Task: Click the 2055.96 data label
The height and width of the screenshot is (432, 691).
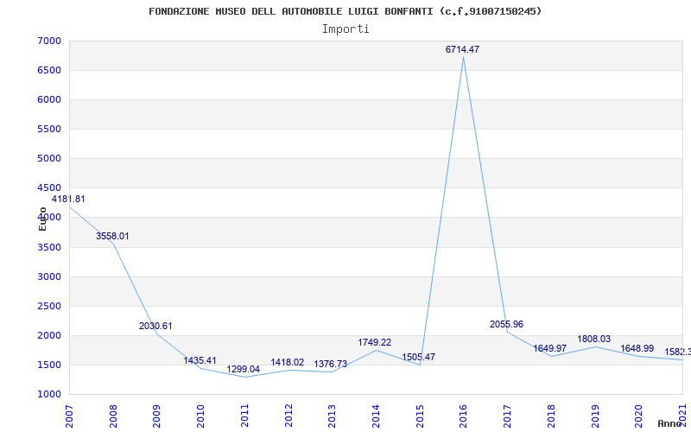Action: [x=506, y=325]
